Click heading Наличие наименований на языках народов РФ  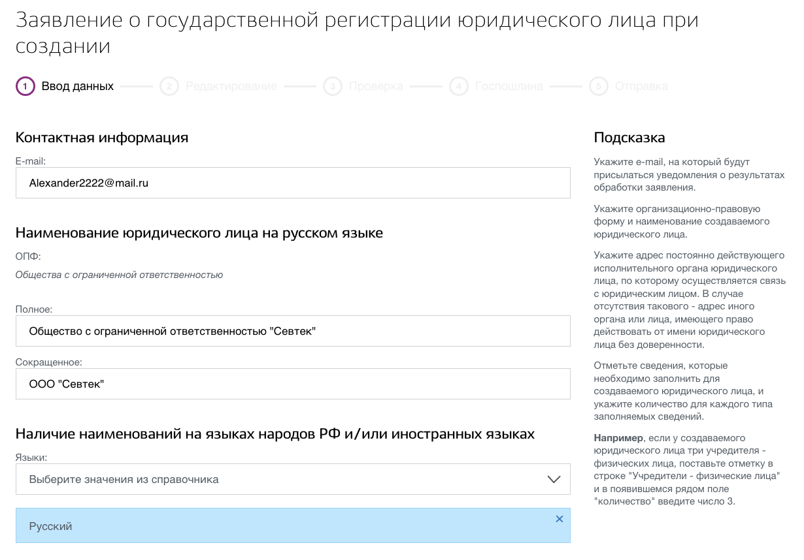point(275,434)
